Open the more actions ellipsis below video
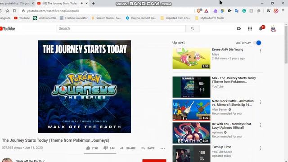This screenshot has width=288, height=162. click(x=162, y=148)
